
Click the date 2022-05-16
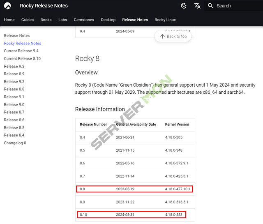125,163
